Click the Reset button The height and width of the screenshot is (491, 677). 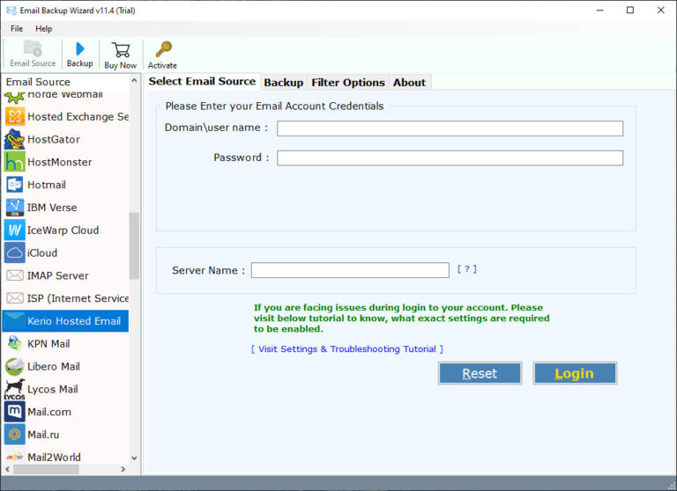pyautogui.click(x=480, y=373)
